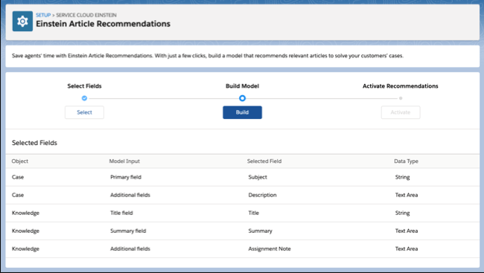This screenshot has height=273, width=484.
Task: Select the Primary field cell
Action: (126, 177)
